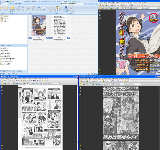Screen dimensions: 160x150
Task: Click magnifier search icon in ScanSnap Organizer
Action: (85, 4)
